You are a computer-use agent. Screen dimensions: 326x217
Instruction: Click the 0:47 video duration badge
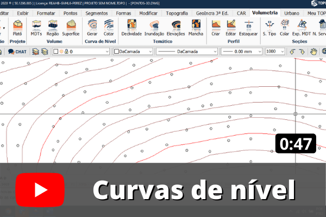pos(296,144)
